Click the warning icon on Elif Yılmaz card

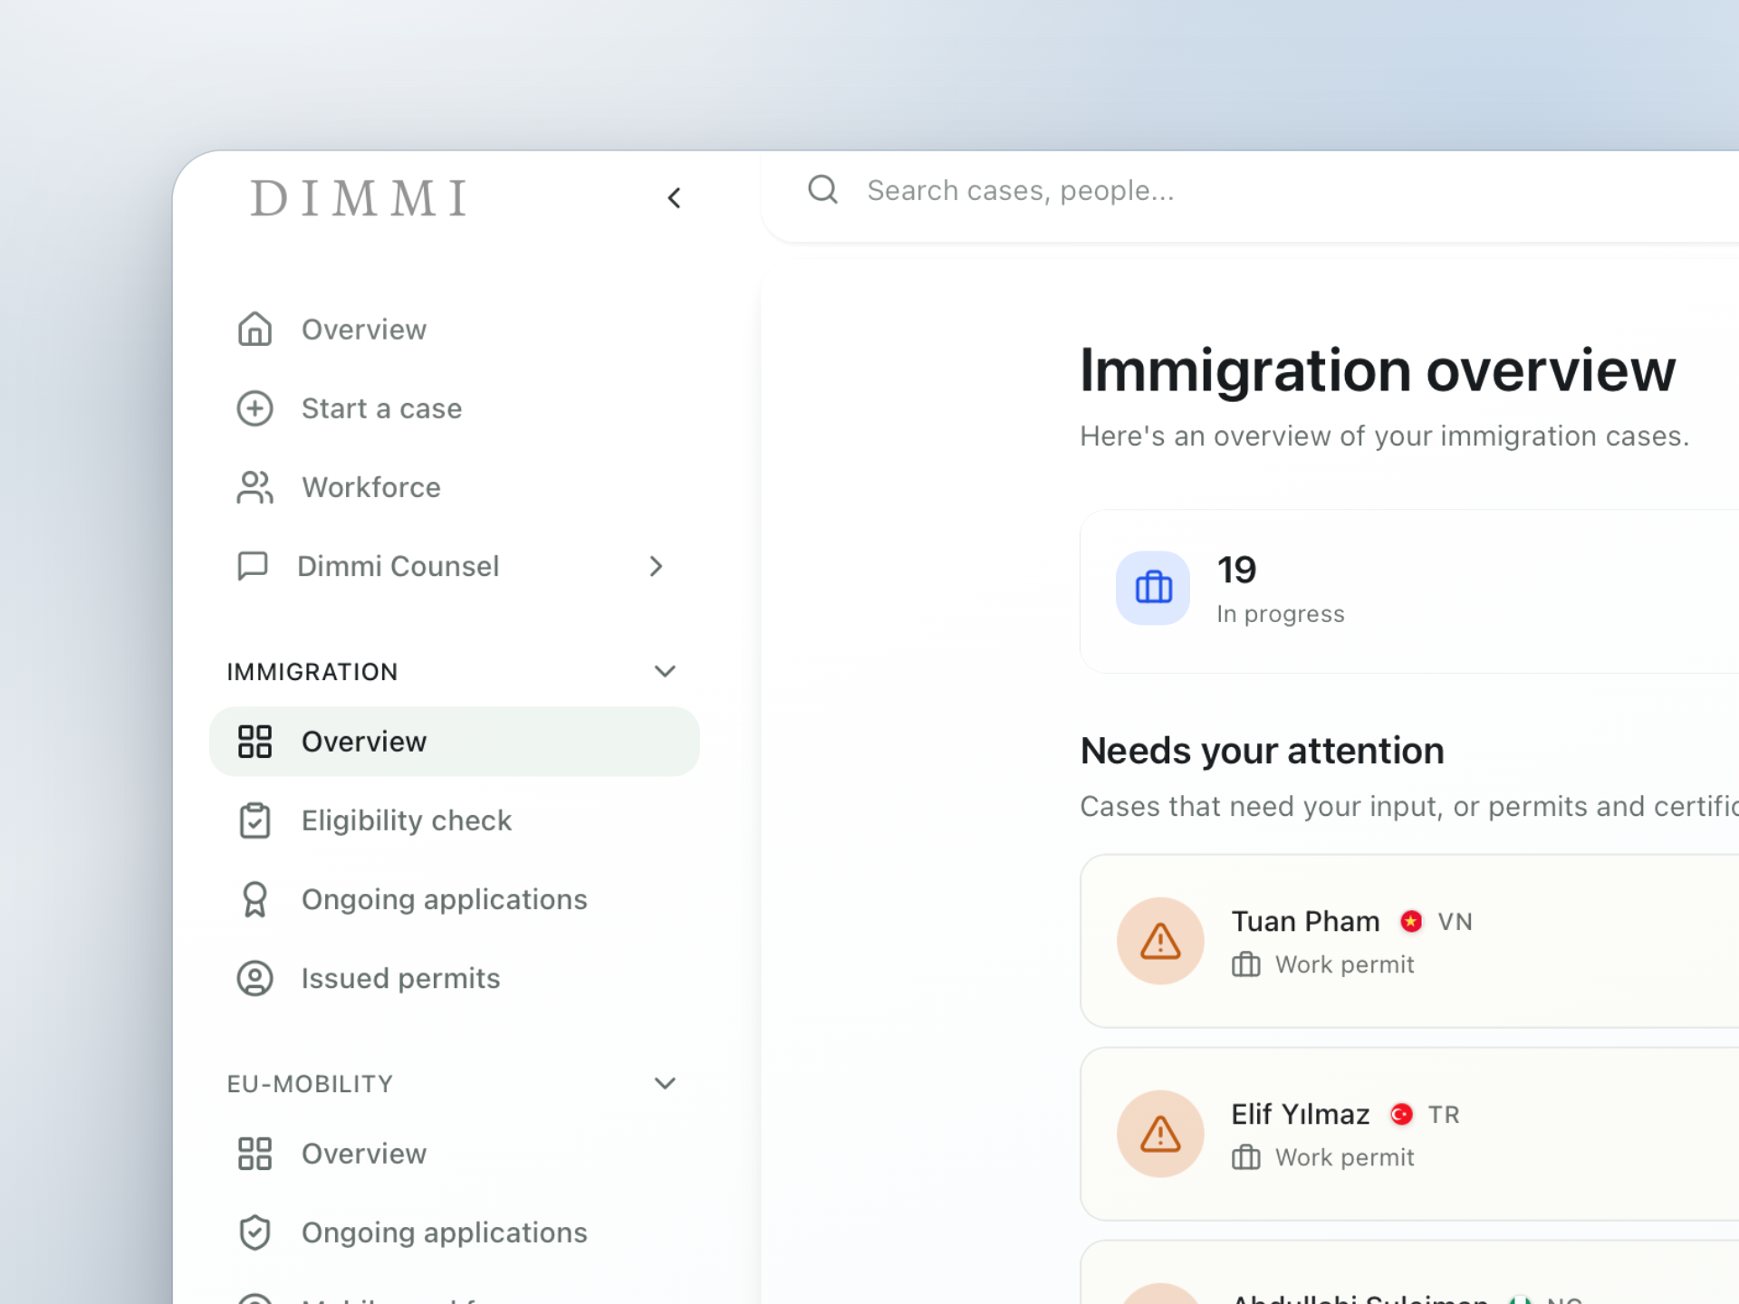[x=1160, y=1134]
